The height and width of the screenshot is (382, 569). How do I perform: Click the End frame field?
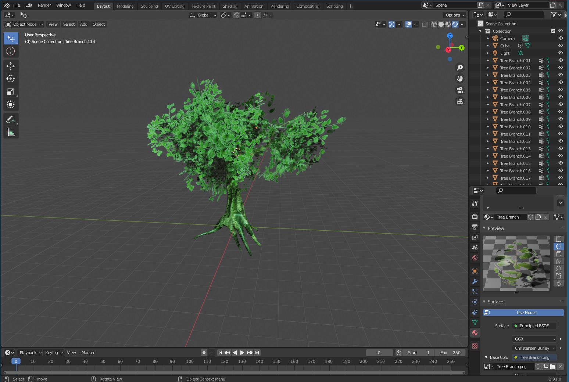(x=450, y=353)
